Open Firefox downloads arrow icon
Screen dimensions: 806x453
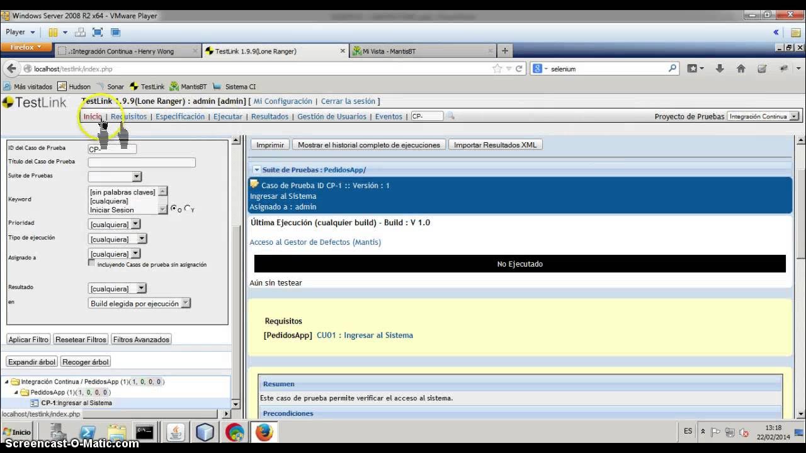720,69
